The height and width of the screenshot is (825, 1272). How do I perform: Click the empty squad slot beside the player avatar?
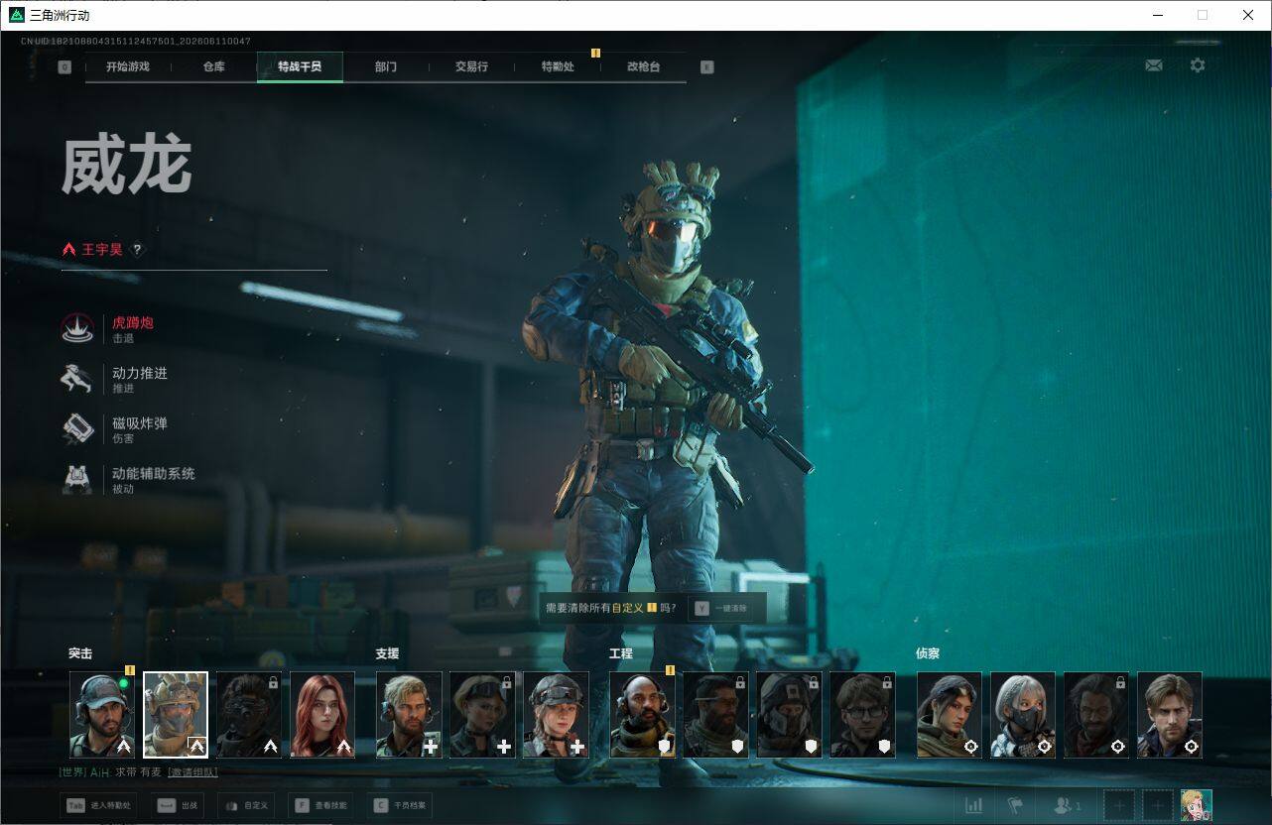coord(1157,806)
